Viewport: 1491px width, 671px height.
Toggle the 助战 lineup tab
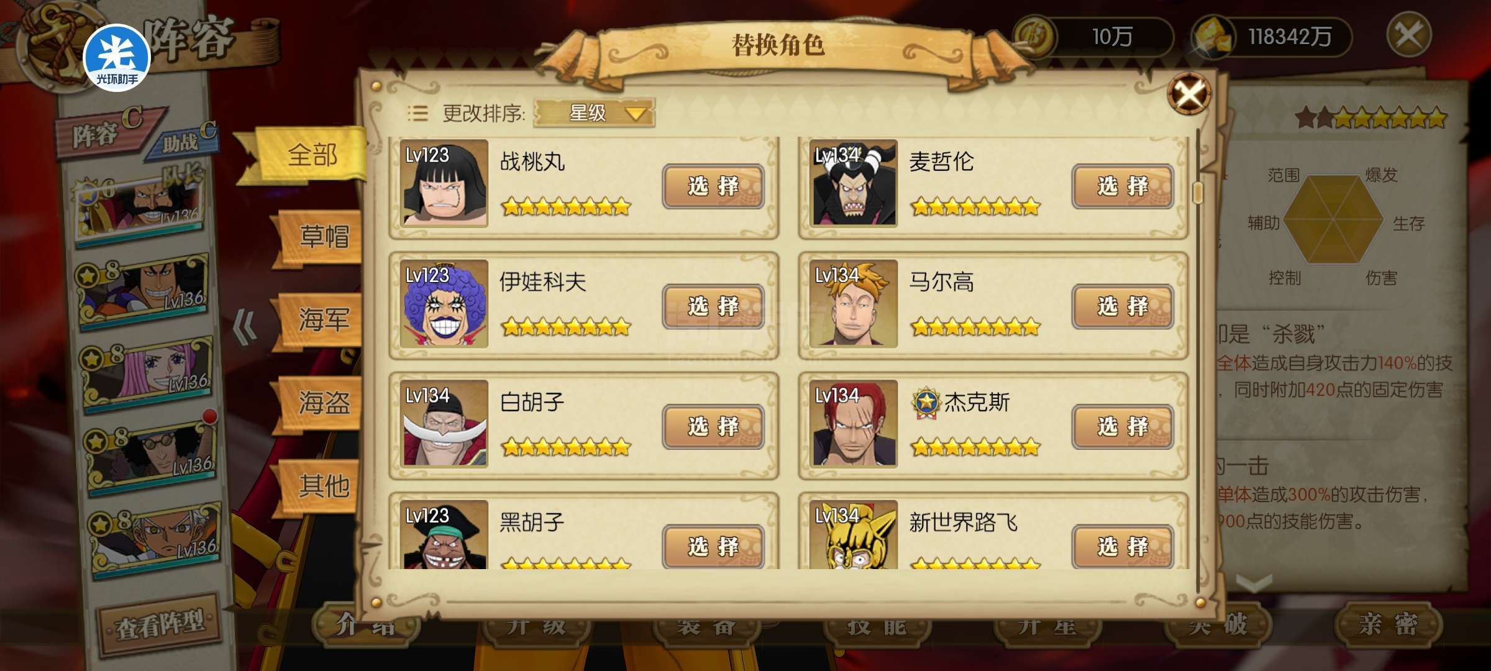(x=184, y=140)
